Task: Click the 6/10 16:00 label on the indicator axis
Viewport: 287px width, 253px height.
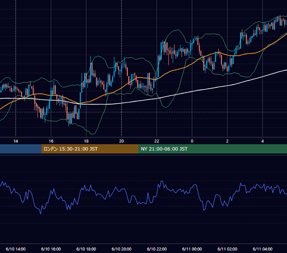Action: point(51,249)
